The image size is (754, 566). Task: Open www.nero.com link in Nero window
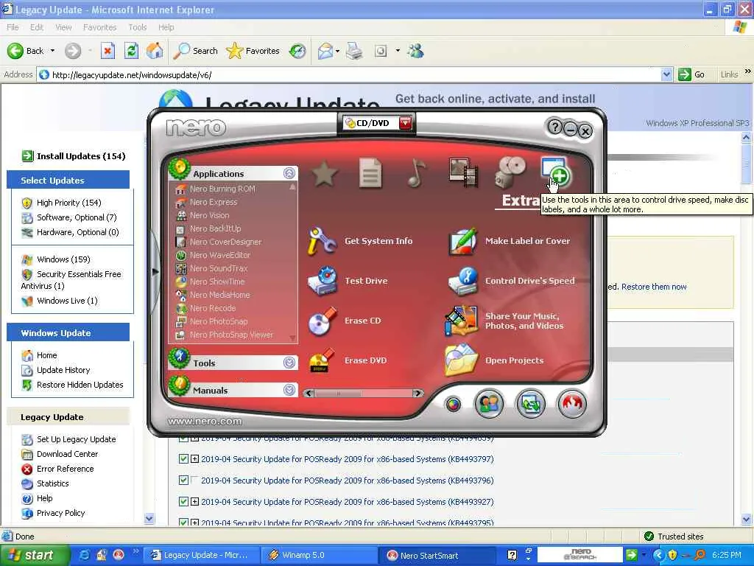click(x=205, y=421)
